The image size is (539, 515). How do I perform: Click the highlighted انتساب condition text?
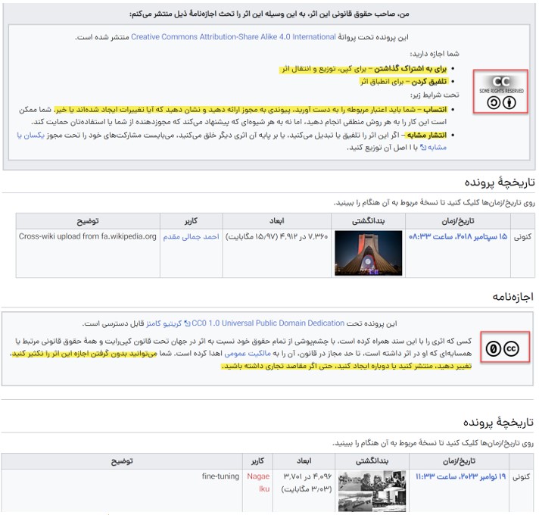(x=251, y=110)
